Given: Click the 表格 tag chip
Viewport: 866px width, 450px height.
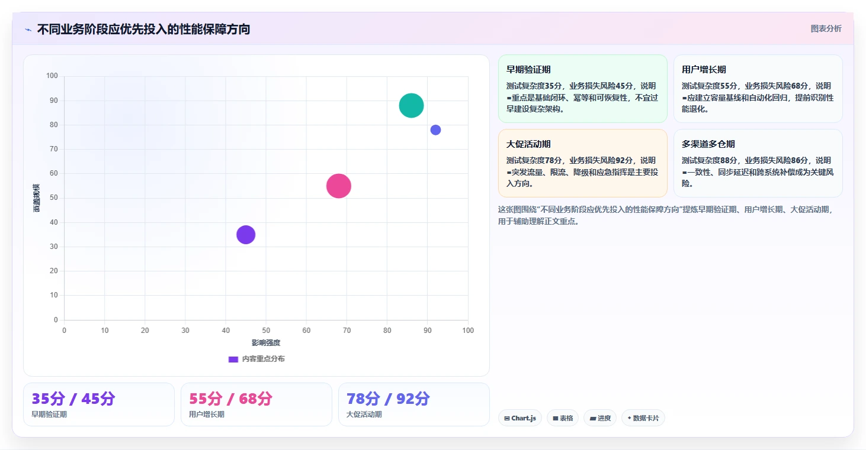Looking at the screenshot, I should tap(563, 418).
